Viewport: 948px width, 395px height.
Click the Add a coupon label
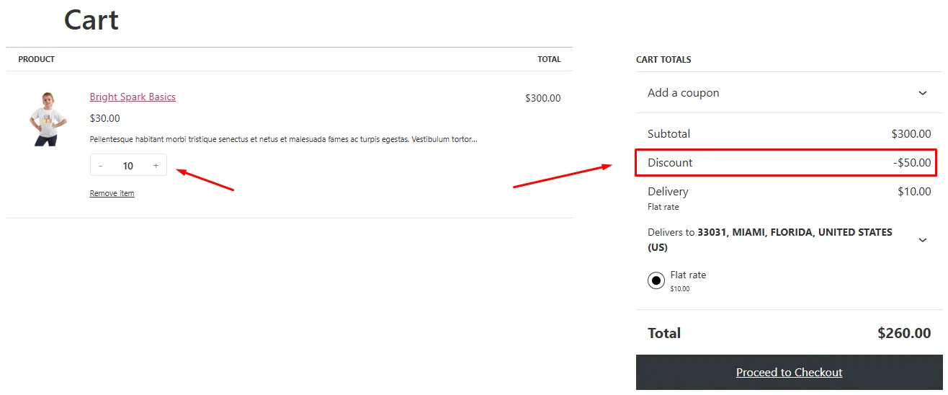683,93
